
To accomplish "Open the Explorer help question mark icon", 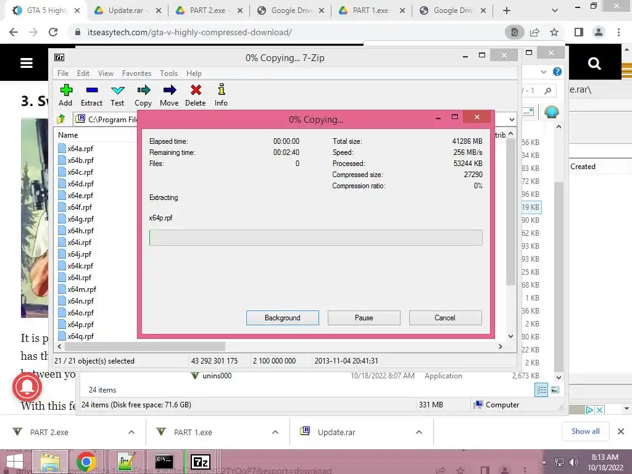I will tap(557, 72).
